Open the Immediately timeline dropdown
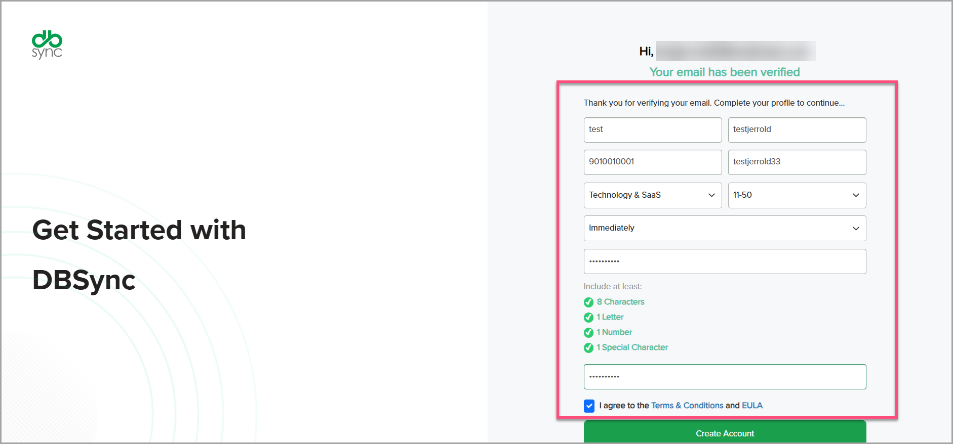 (x=724, y=228)
